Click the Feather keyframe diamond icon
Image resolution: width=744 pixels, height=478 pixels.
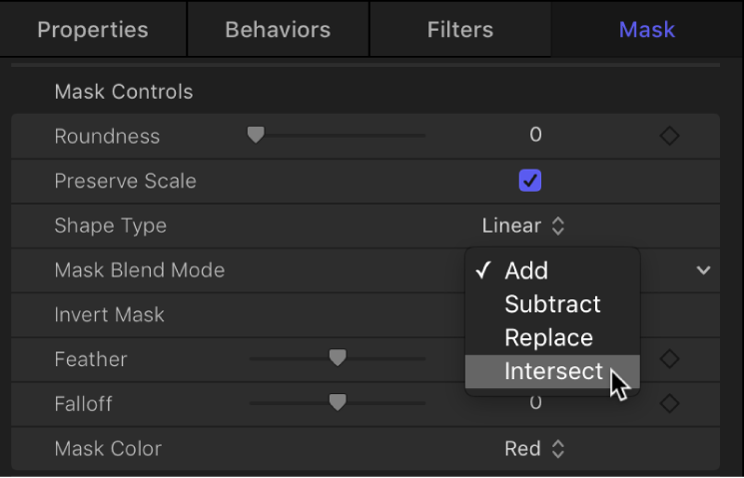click(x=670, y=359)
